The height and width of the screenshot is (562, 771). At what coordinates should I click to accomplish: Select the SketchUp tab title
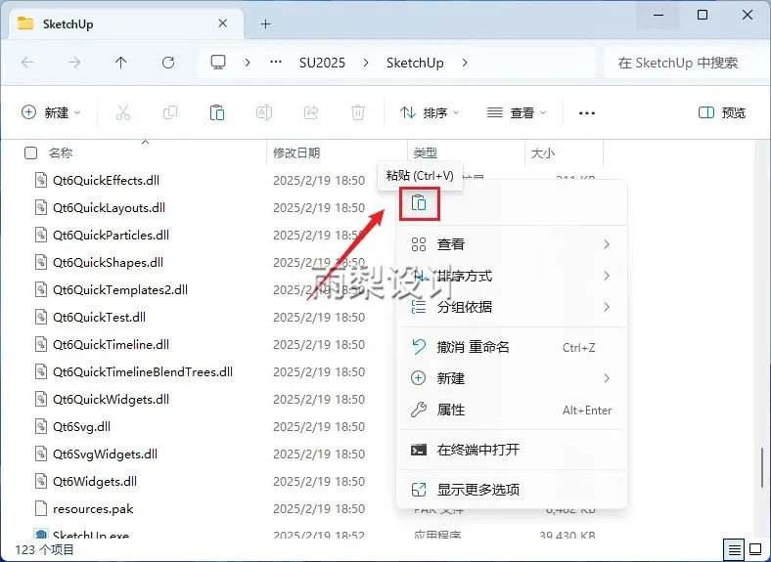(x=68, y=23)
